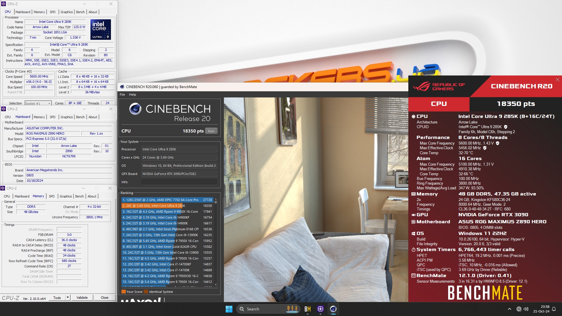Image resolution: width=562 pixels, height=316 pixels.
Task: Click the network globe tray icon
Action: [519, 309]
